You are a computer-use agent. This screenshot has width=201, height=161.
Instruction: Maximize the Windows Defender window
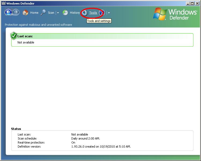[x=192, y=3]
